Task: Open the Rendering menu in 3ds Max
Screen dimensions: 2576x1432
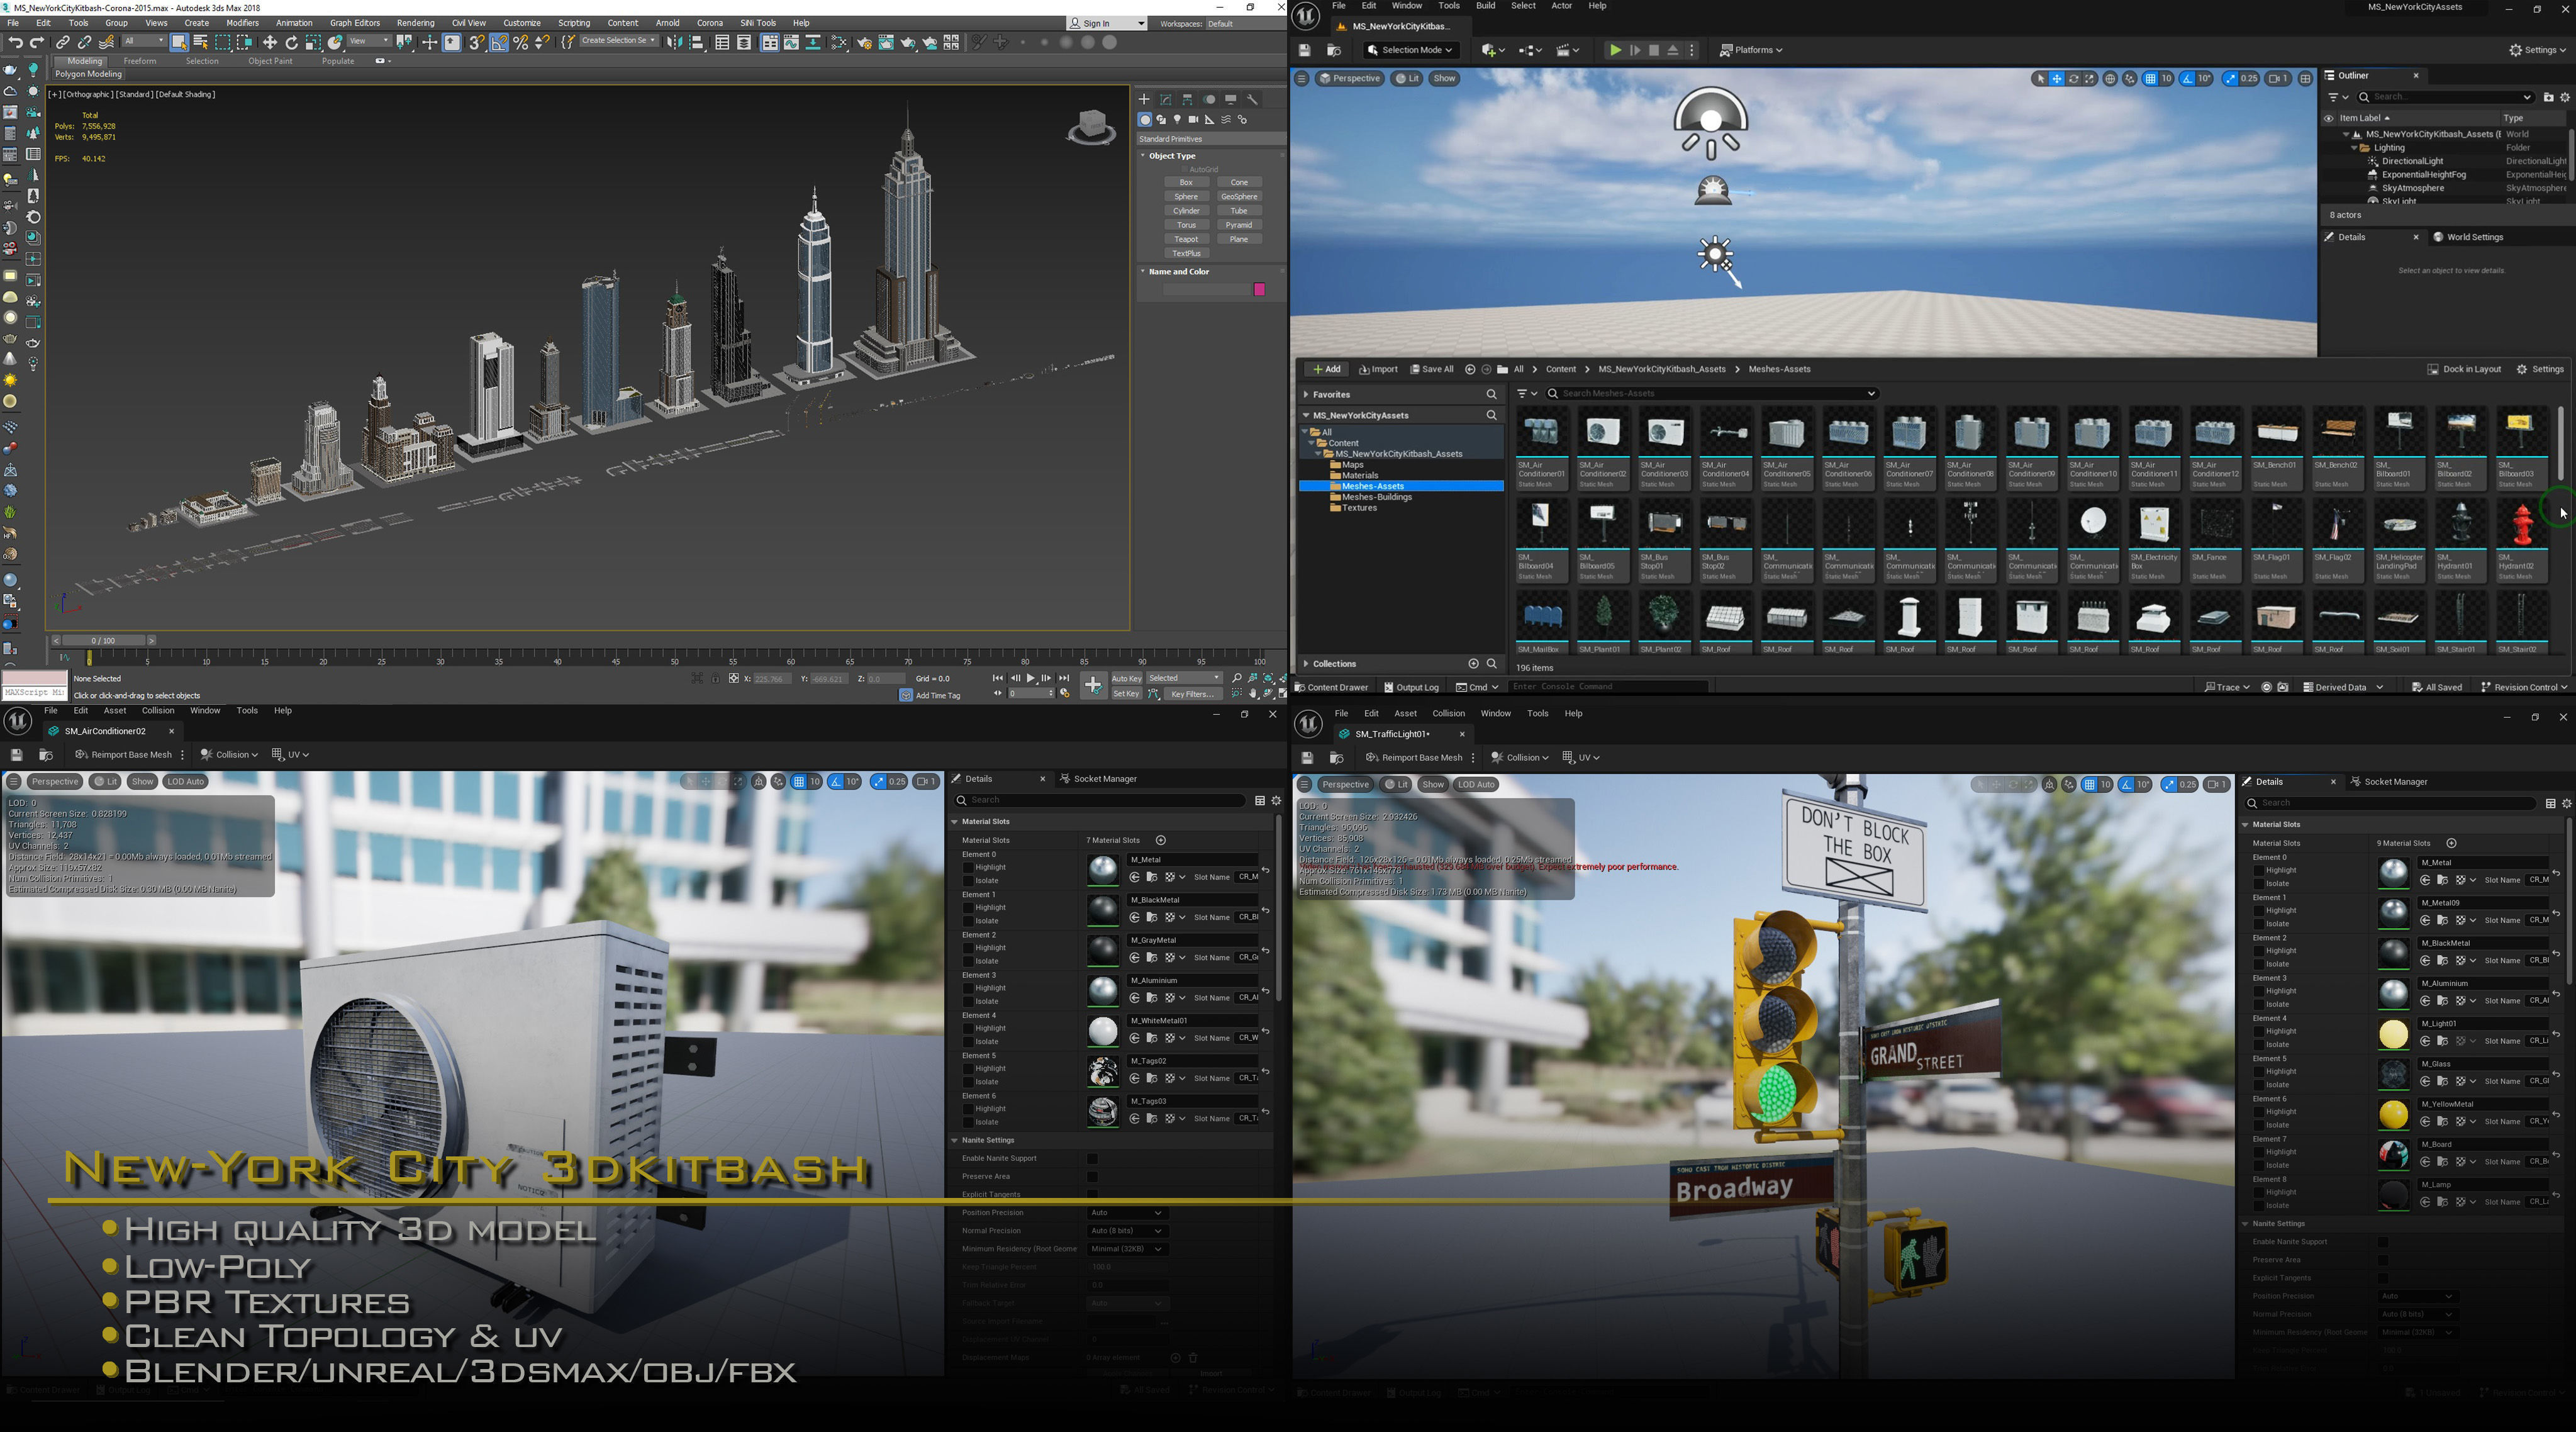Action: click(415, 23)
